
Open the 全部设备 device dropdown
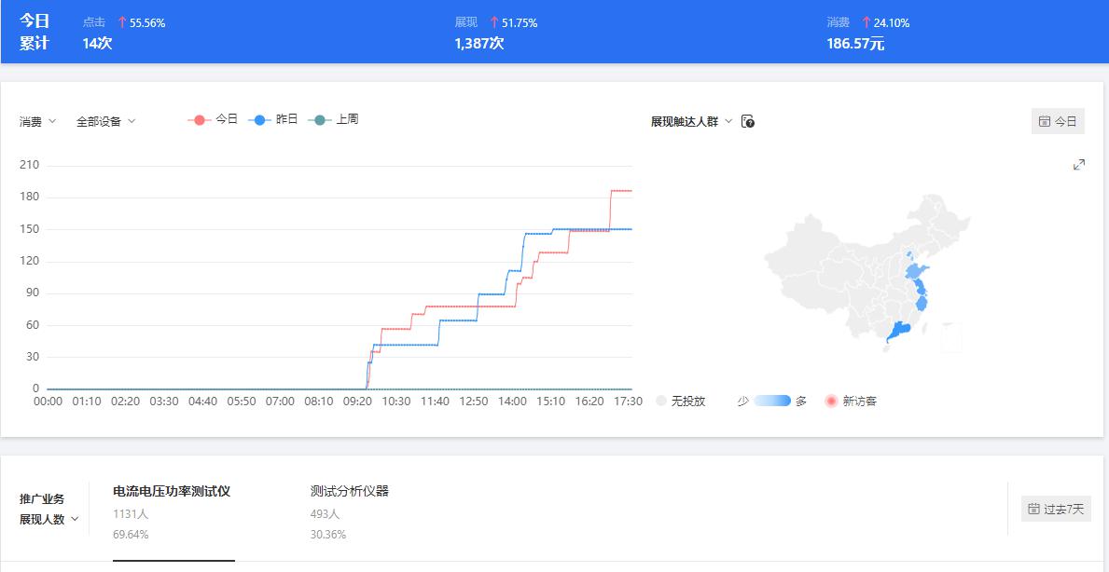click(105, 120)
